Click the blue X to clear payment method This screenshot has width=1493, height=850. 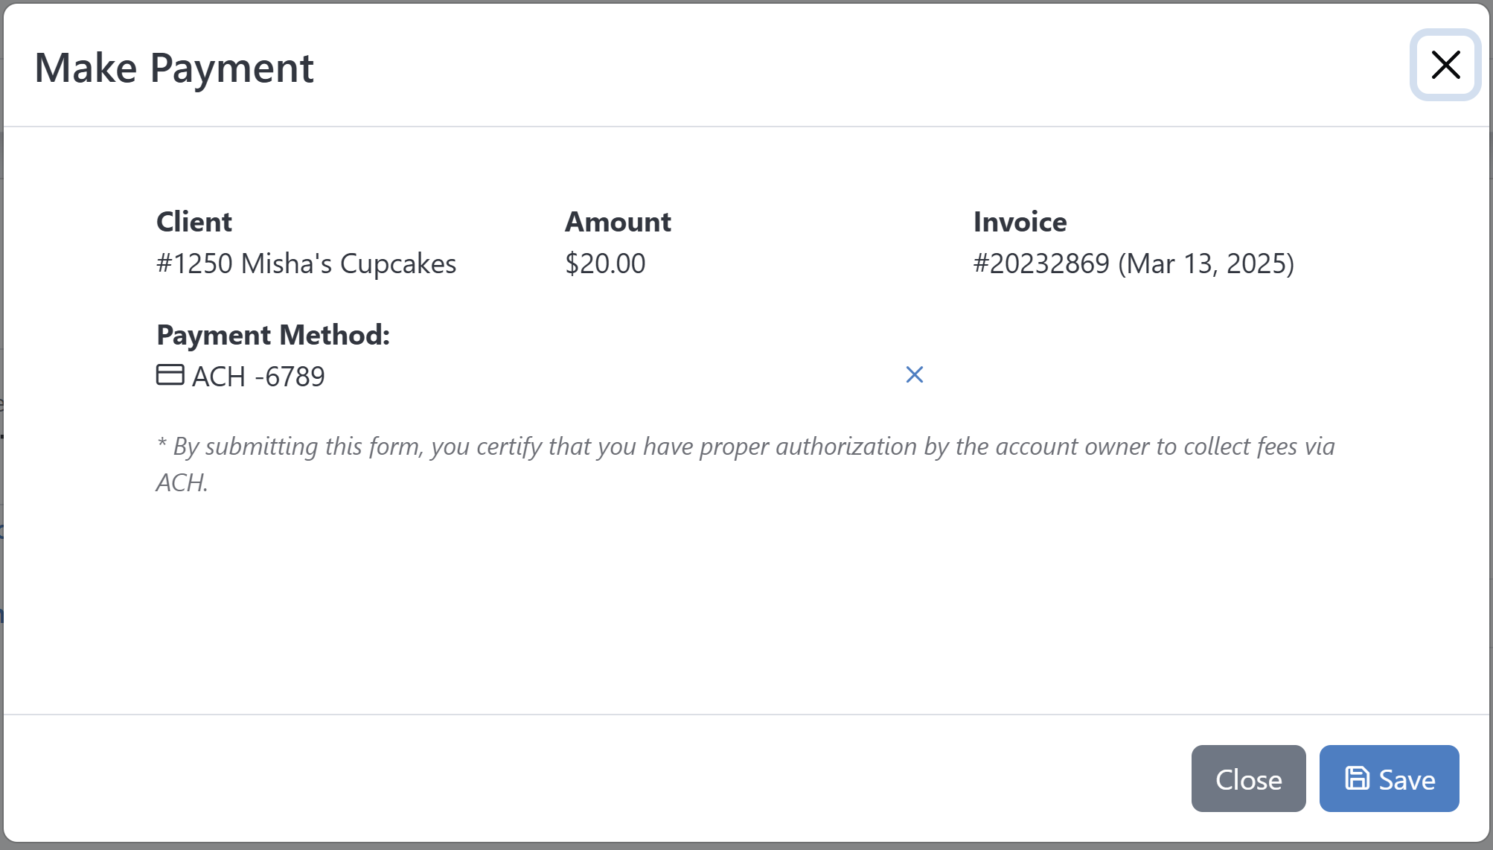[914, 375]
